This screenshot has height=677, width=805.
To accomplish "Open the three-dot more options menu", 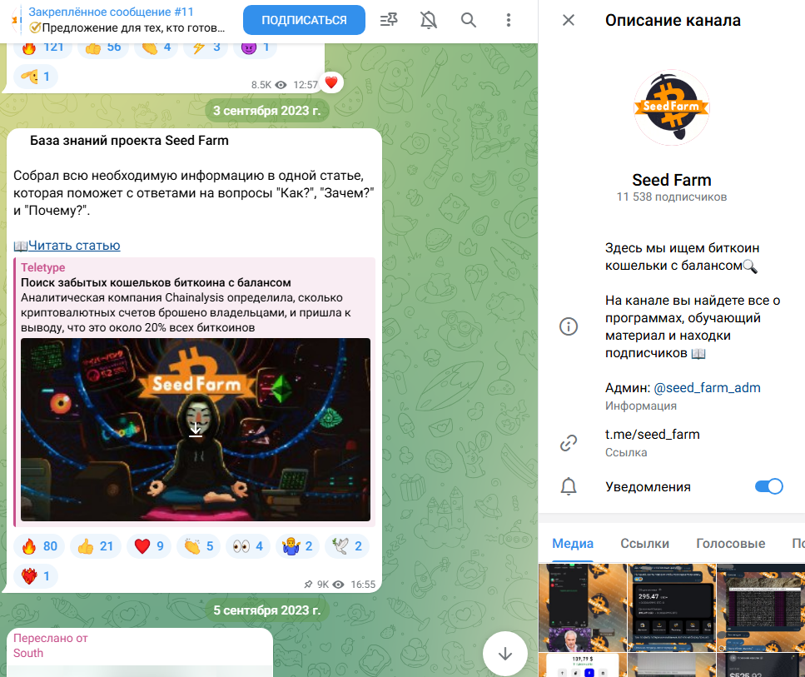I will coord(509,20).
